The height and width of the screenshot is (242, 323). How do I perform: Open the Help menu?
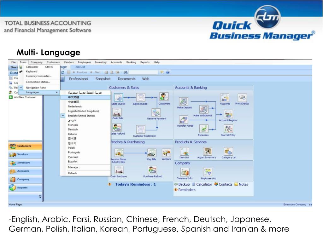pyautogui.click(x=156, y=62)
